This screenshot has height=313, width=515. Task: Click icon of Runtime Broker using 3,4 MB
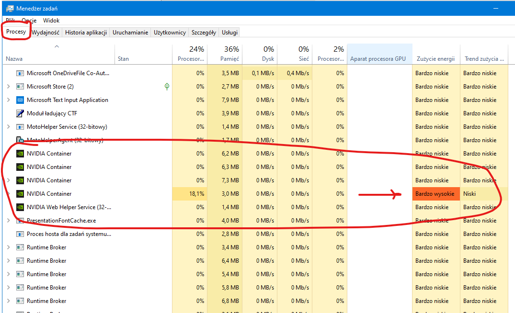pyautogui.click(x=20, y=247)
